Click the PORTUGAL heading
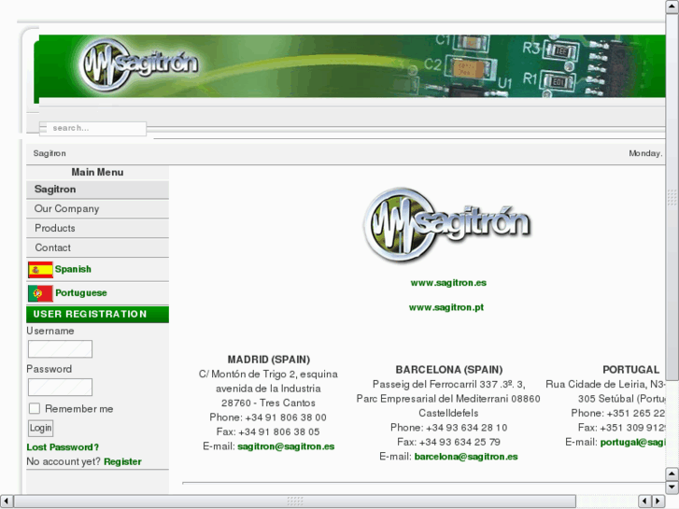This screenshot has height=509, width=679. [x=631, y=370]
